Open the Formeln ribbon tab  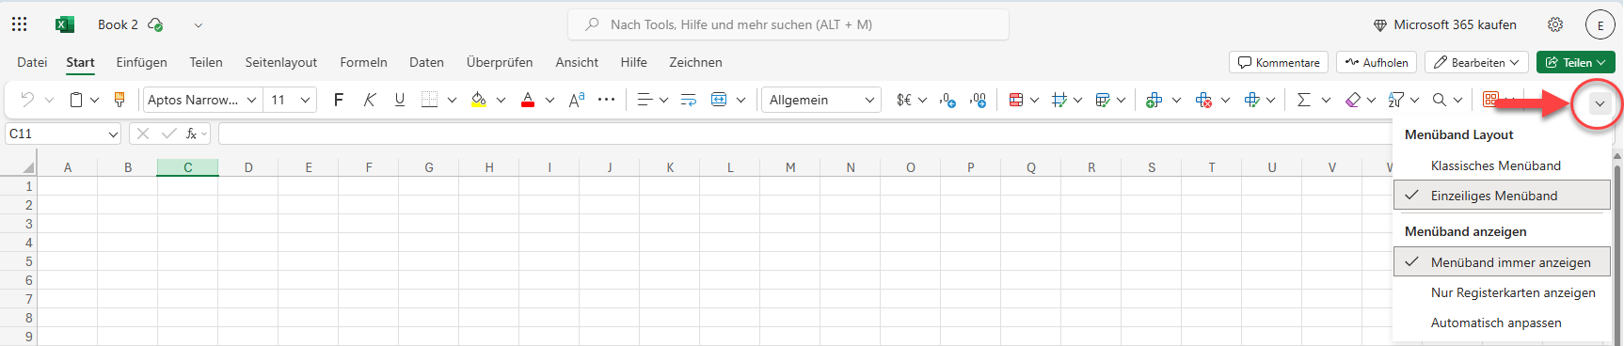coord(363,62)
